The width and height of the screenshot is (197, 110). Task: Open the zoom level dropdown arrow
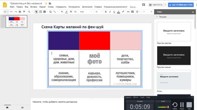[x=32, y=12]
